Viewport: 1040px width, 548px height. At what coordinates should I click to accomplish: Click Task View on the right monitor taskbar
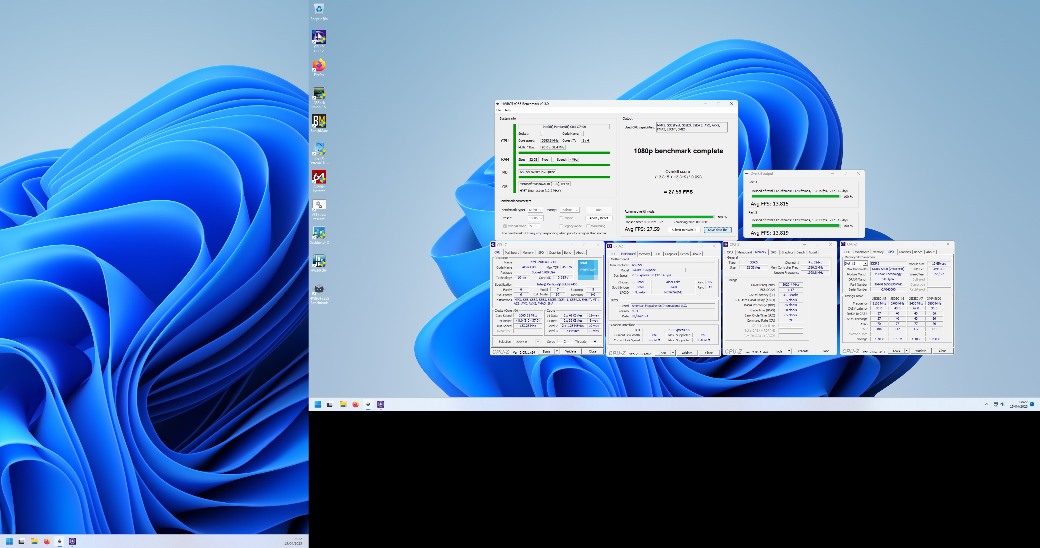coord(330,404)
